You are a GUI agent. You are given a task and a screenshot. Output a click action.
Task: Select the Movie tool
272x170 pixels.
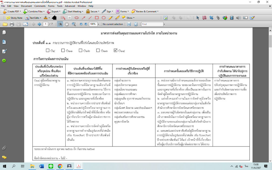(x=232, y=18)
